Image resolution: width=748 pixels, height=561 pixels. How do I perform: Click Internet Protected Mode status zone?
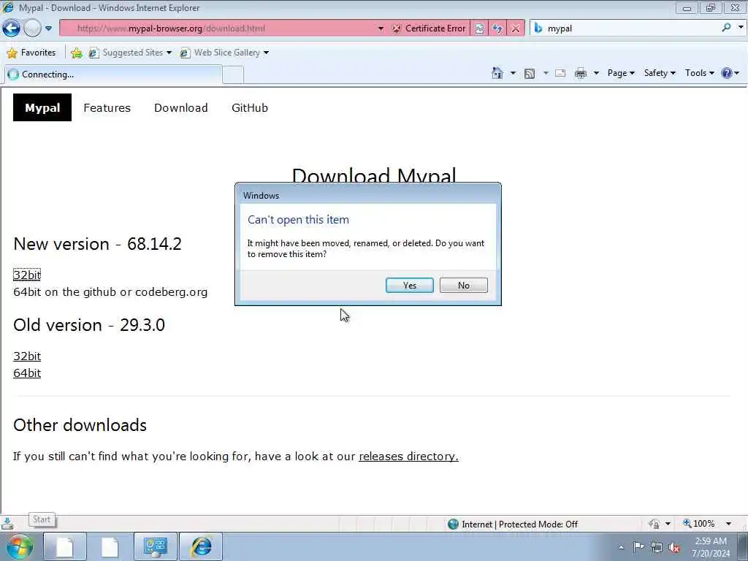pyautogui.click(x=513, y=524)
